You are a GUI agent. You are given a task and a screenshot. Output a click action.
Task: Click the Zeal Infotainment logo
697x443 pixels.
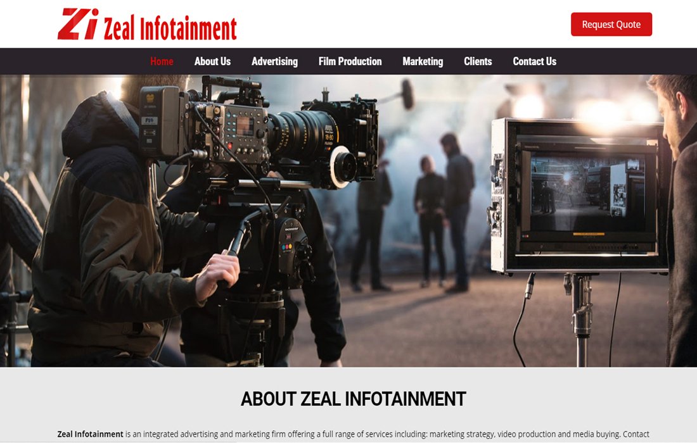pyautogui.click(x=147, y=25)
